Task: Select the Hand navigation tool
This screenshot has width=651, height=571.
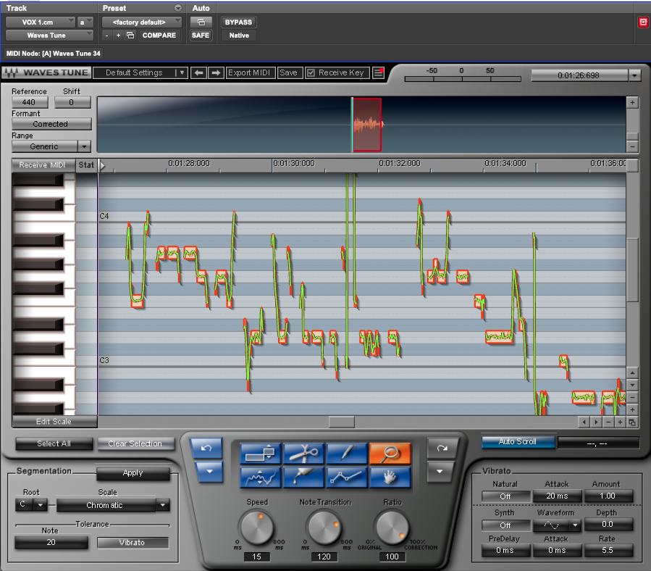Action: 390,477
